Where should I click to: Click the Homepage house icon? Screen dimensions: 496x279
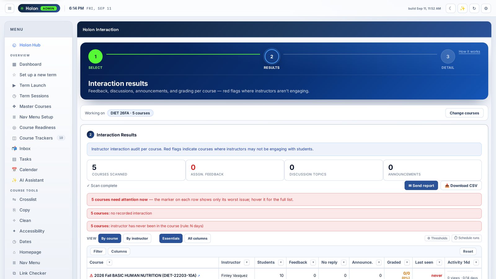(x=14, y=252)
